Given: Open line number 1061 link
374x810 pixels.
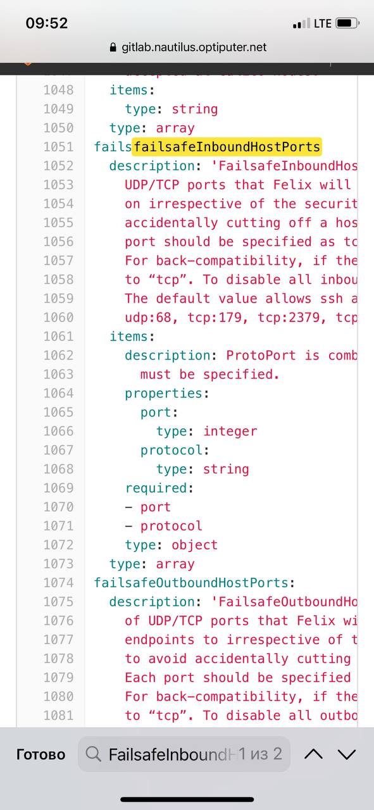Looking at the screenshot, I should coord(58,336).
